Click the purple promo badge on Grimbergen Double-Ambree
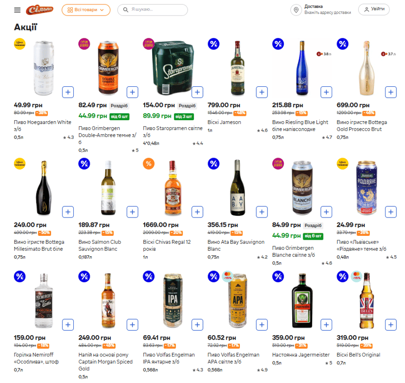Viewport: 405px width, 383px height. pyautogui.click(x=85, y=45)
